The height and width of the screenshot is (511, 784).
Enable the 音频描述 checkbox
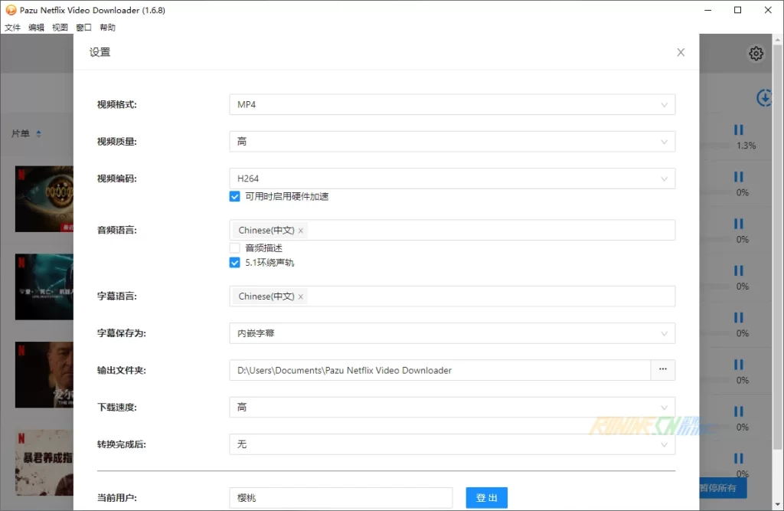[235, 248]
